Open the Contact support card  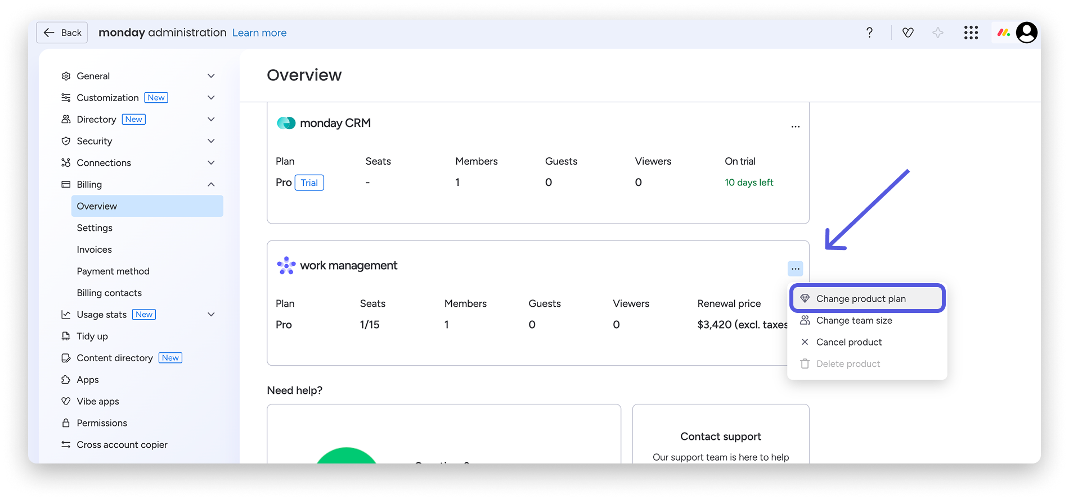[721, 434]
